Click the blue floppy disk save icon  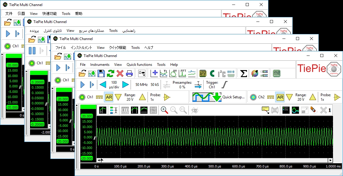(101, 73)
